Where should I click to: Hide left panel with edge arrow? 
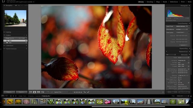click(x=1, y=49)
